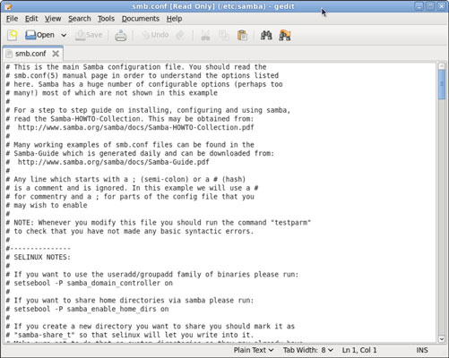Open the Tab Width dropdown

click(308, 350)
